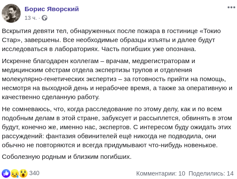Viewport: 237px width, 179px height.
Task: Click the paragraph starting with Не сомневаюсь
Action: (x=117, y=127)
